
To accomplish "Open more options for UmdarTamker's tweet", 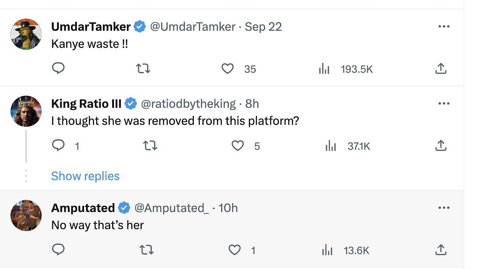I will (444, 26).
